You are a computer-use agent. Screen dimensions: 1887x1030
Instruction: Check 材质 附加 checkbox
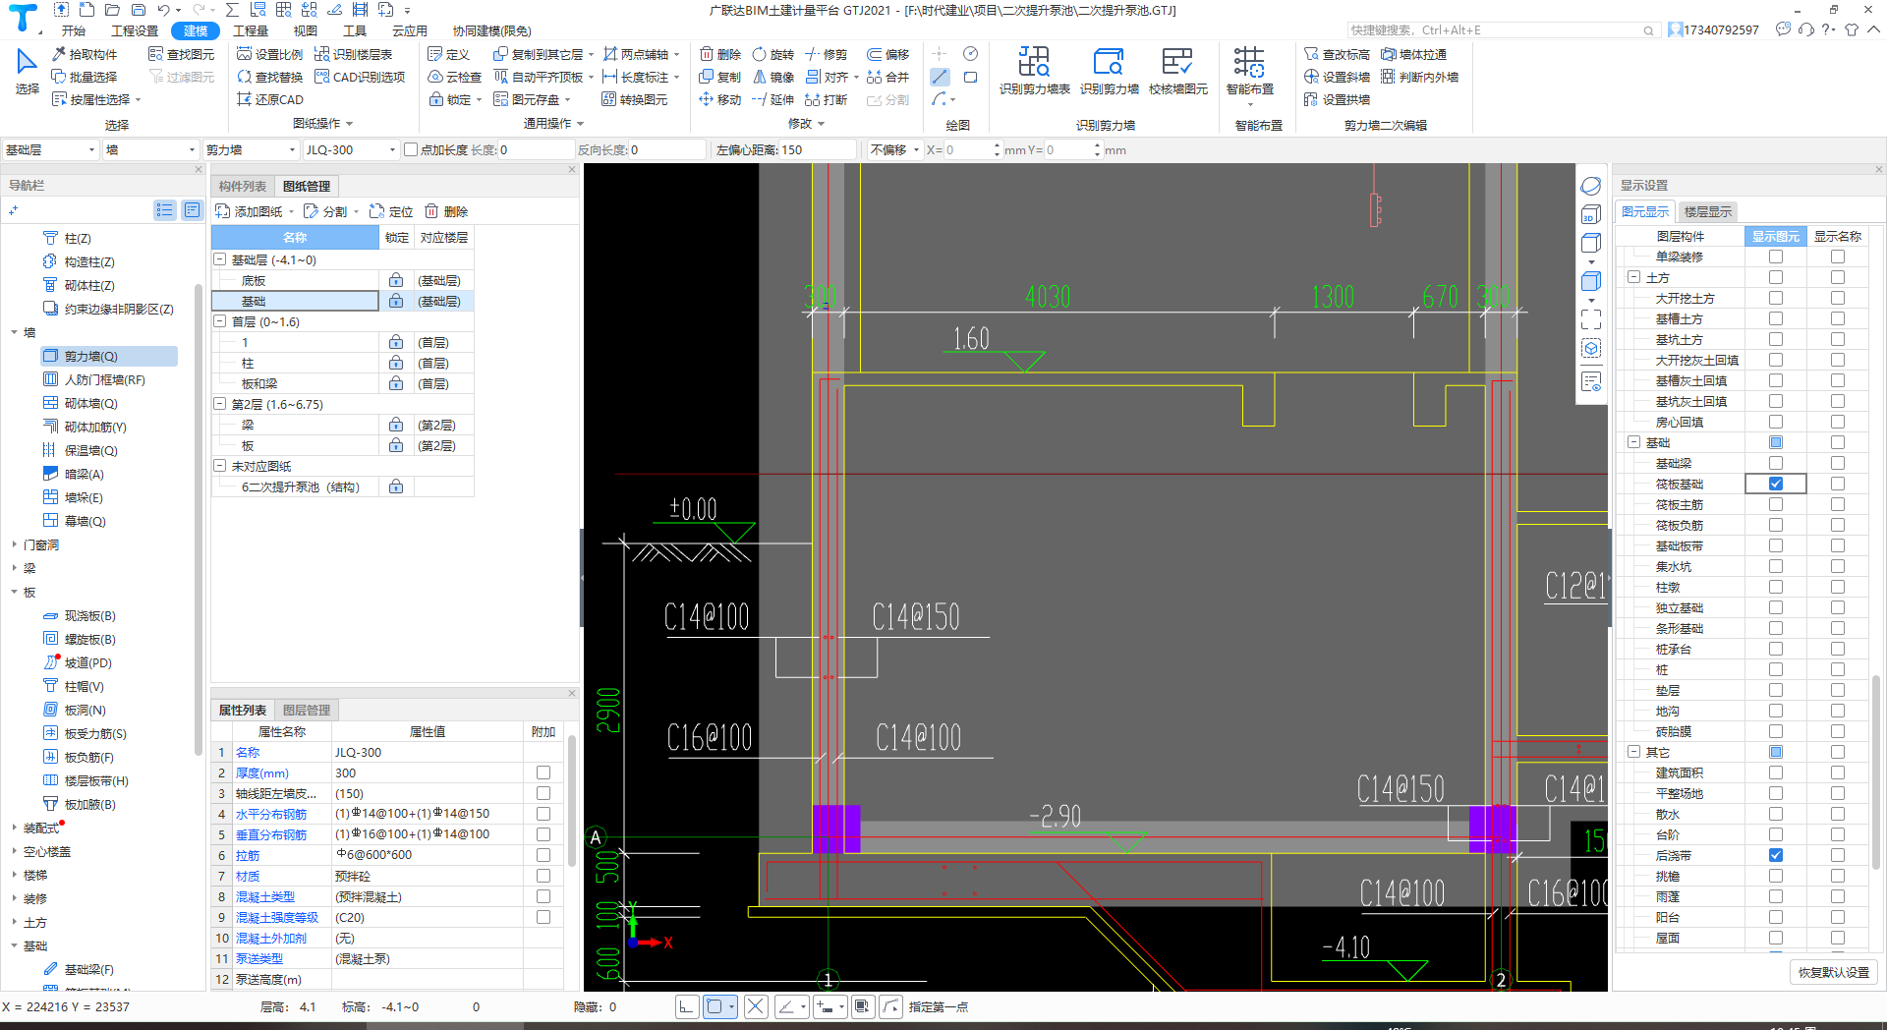coord(543,876)
